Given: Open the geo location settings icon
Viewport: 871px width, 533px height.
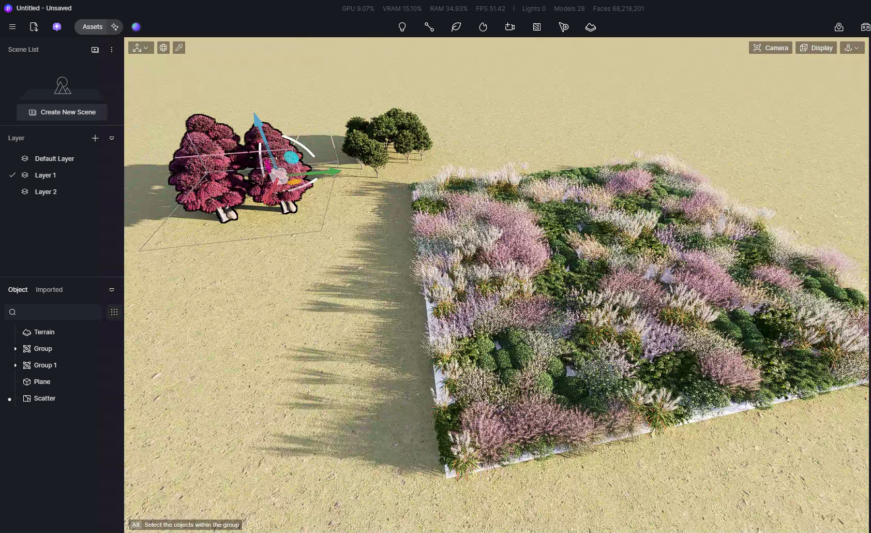Looking at the screenshot, I should coord(839,27).
